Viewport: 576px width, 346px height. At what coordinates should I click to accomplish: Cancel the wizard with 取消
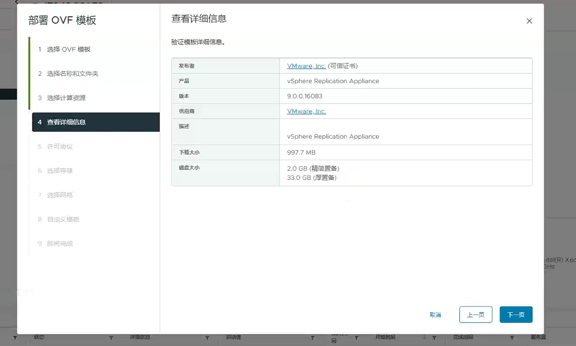pyautogui.click(x=435, y=315)
